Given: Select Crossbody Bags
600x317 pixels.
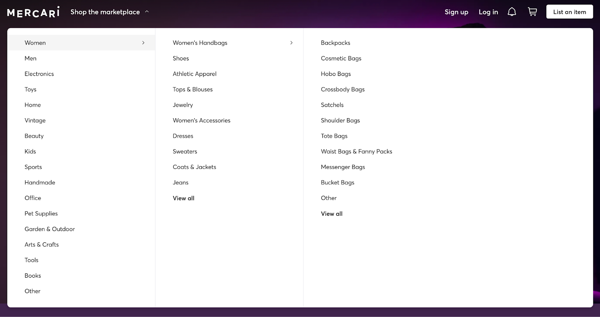Looking at the screenshot, I should [x=343, y=89].
